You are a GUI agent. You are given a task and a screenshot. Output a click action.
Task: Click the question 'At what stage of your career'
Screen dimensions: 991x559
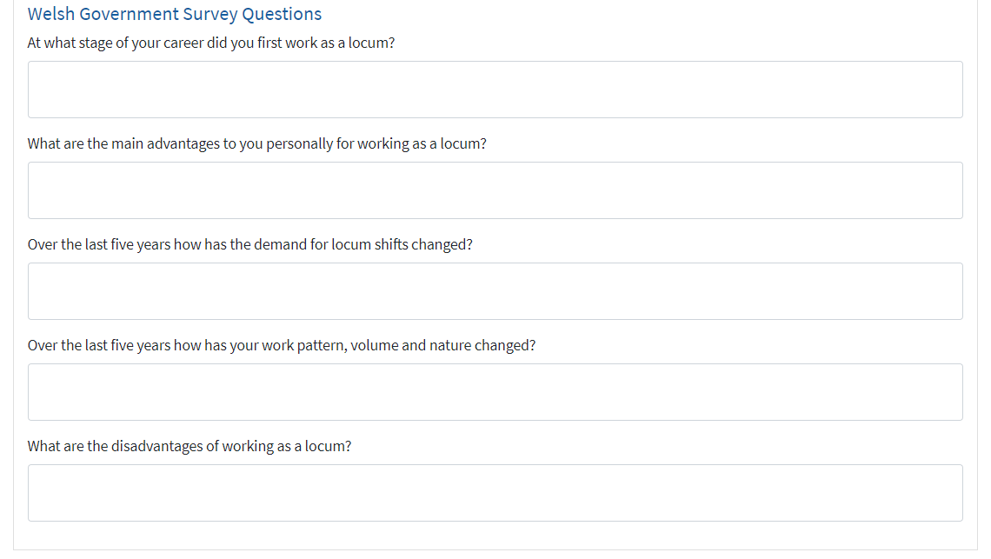click(x=210, y=43)
